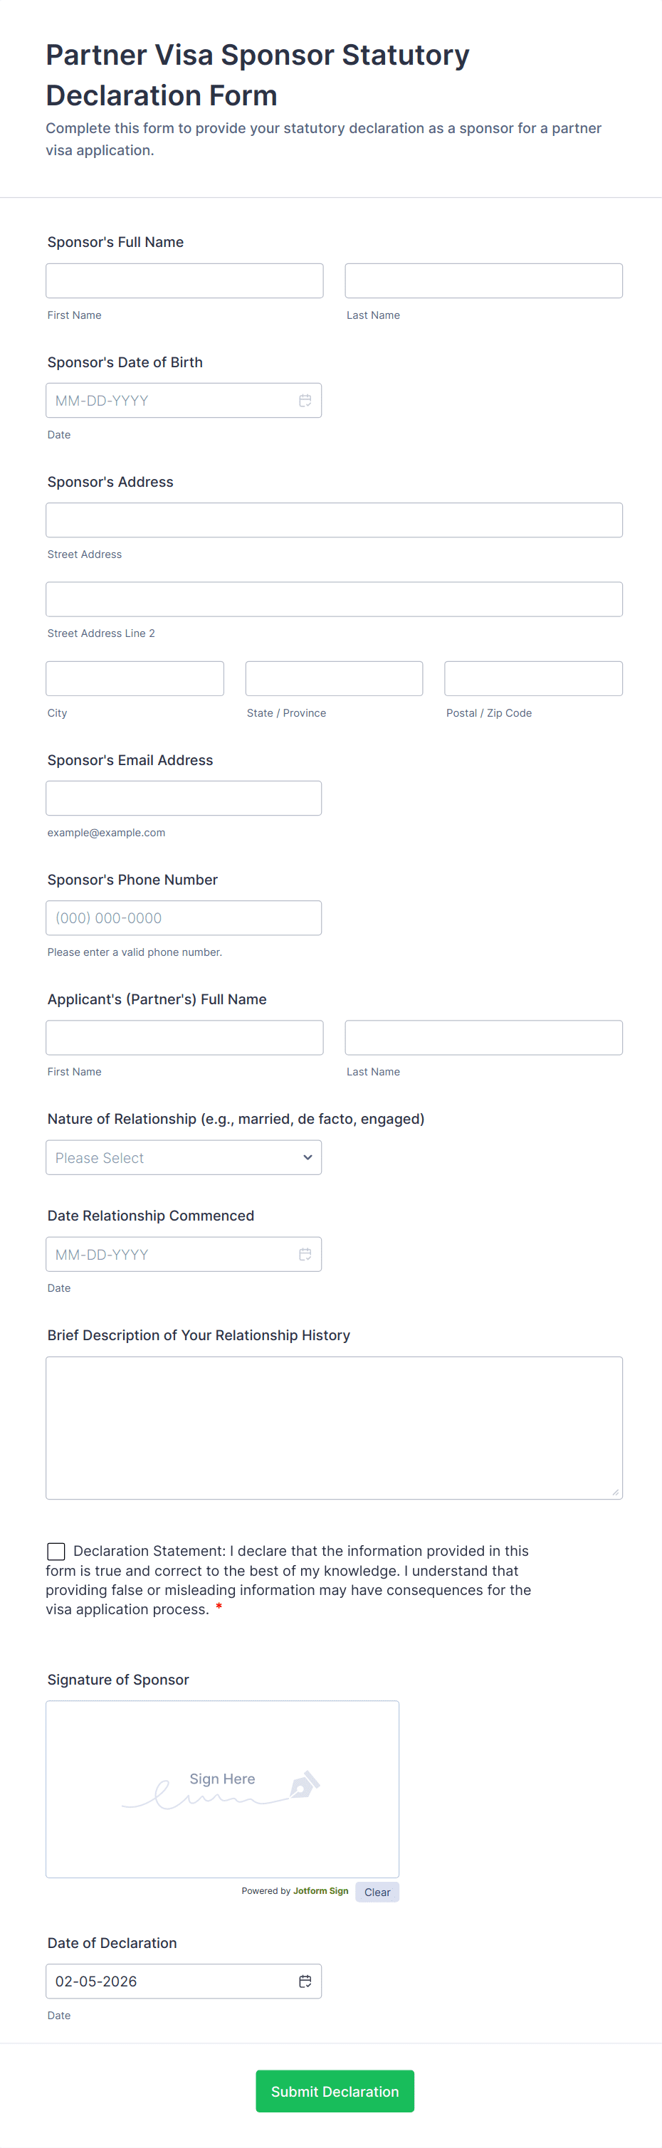Viewport: 662px width, 2148px height.
Task: Click the chevron arrow on Please Select
Action: [x=308, y=1157]
